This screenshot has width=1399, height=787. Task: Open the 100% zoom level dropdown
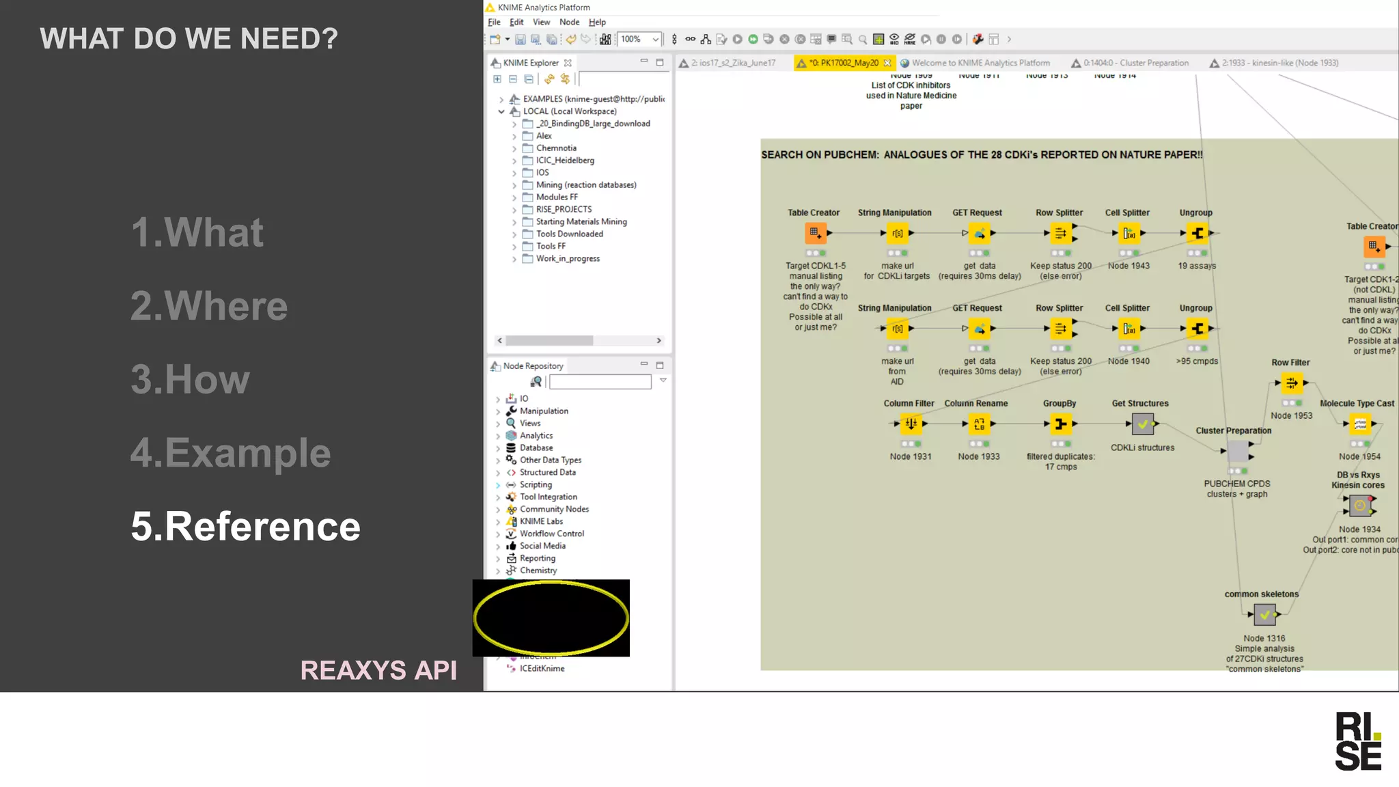655,40
